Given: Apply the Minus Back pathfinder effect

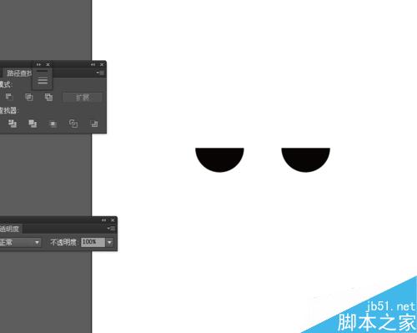Looking at the screenshot, I should tap(94, 124).
